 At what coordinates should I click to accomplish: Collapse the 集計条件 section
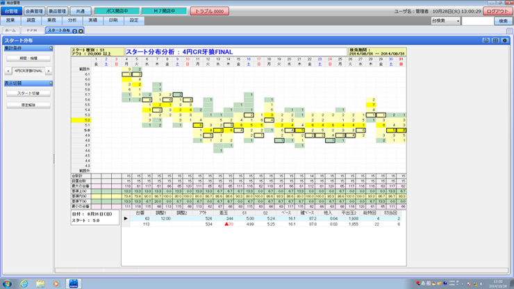(x=51, y=48)
